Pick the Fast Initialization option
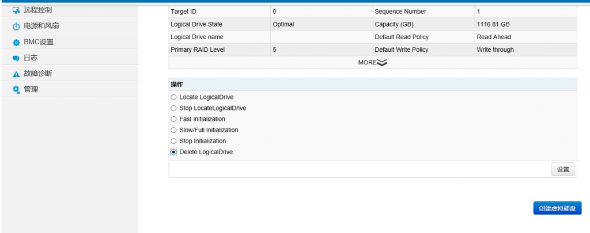 coord(174,119)
